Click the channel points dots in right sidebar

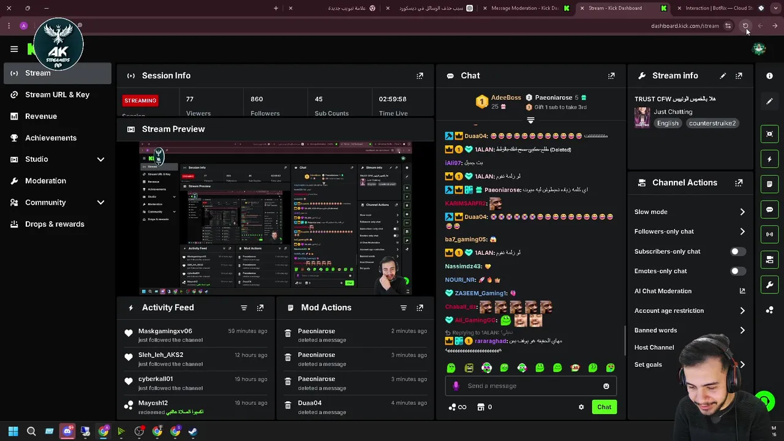[769, 310]
